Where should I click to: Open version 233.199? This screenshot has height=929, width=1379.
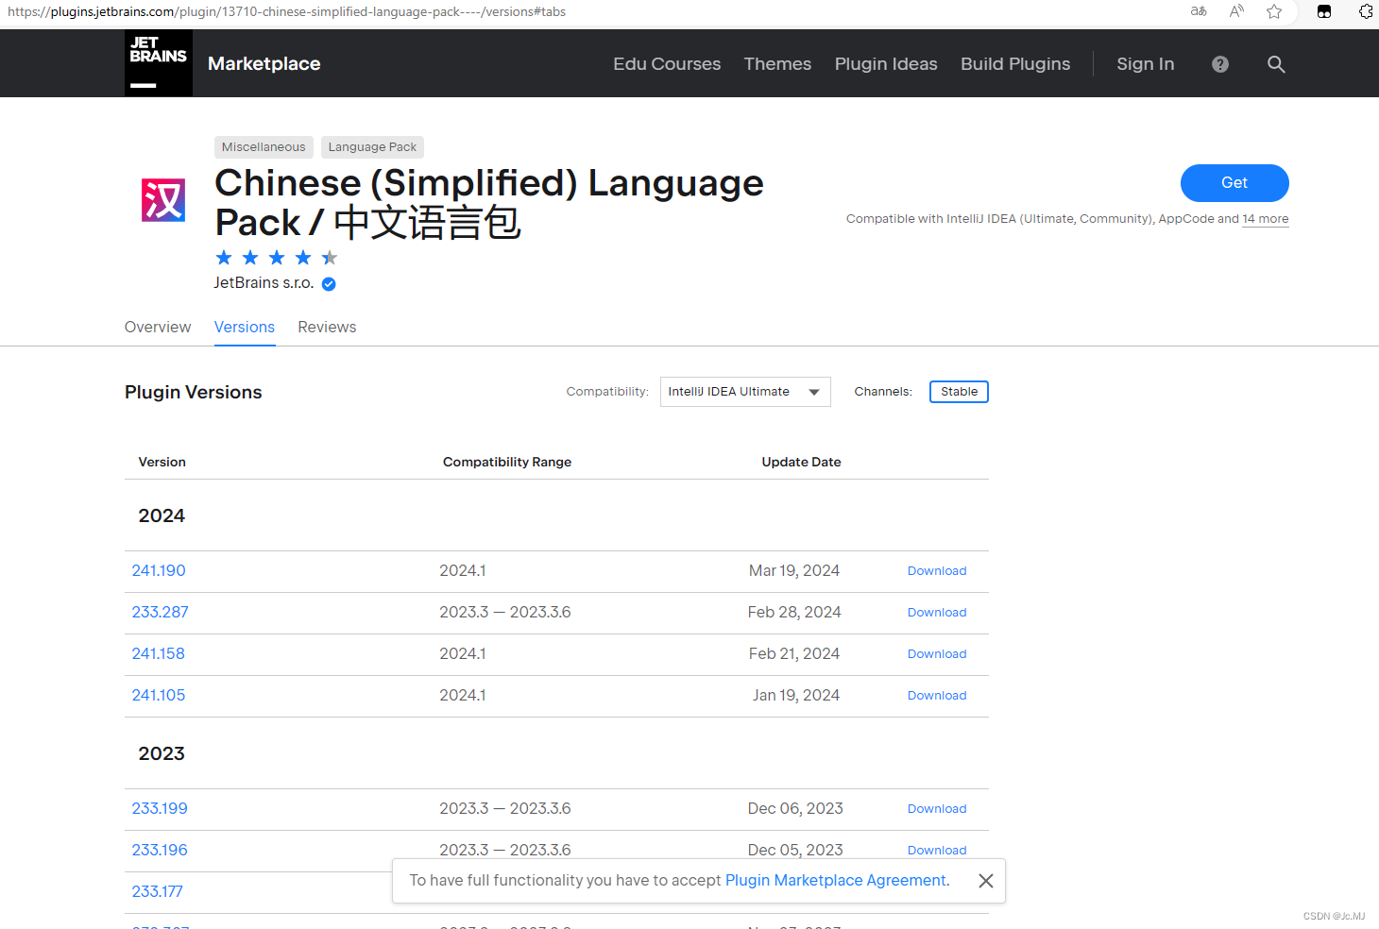(x=160, y=809)
